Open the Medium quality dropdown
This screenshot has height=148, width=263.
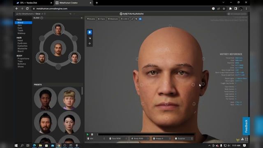[x=113, y=19]
